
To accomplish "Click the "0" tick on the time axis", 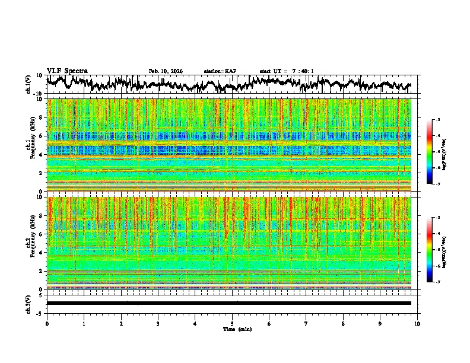I will (x=47, y=324).
